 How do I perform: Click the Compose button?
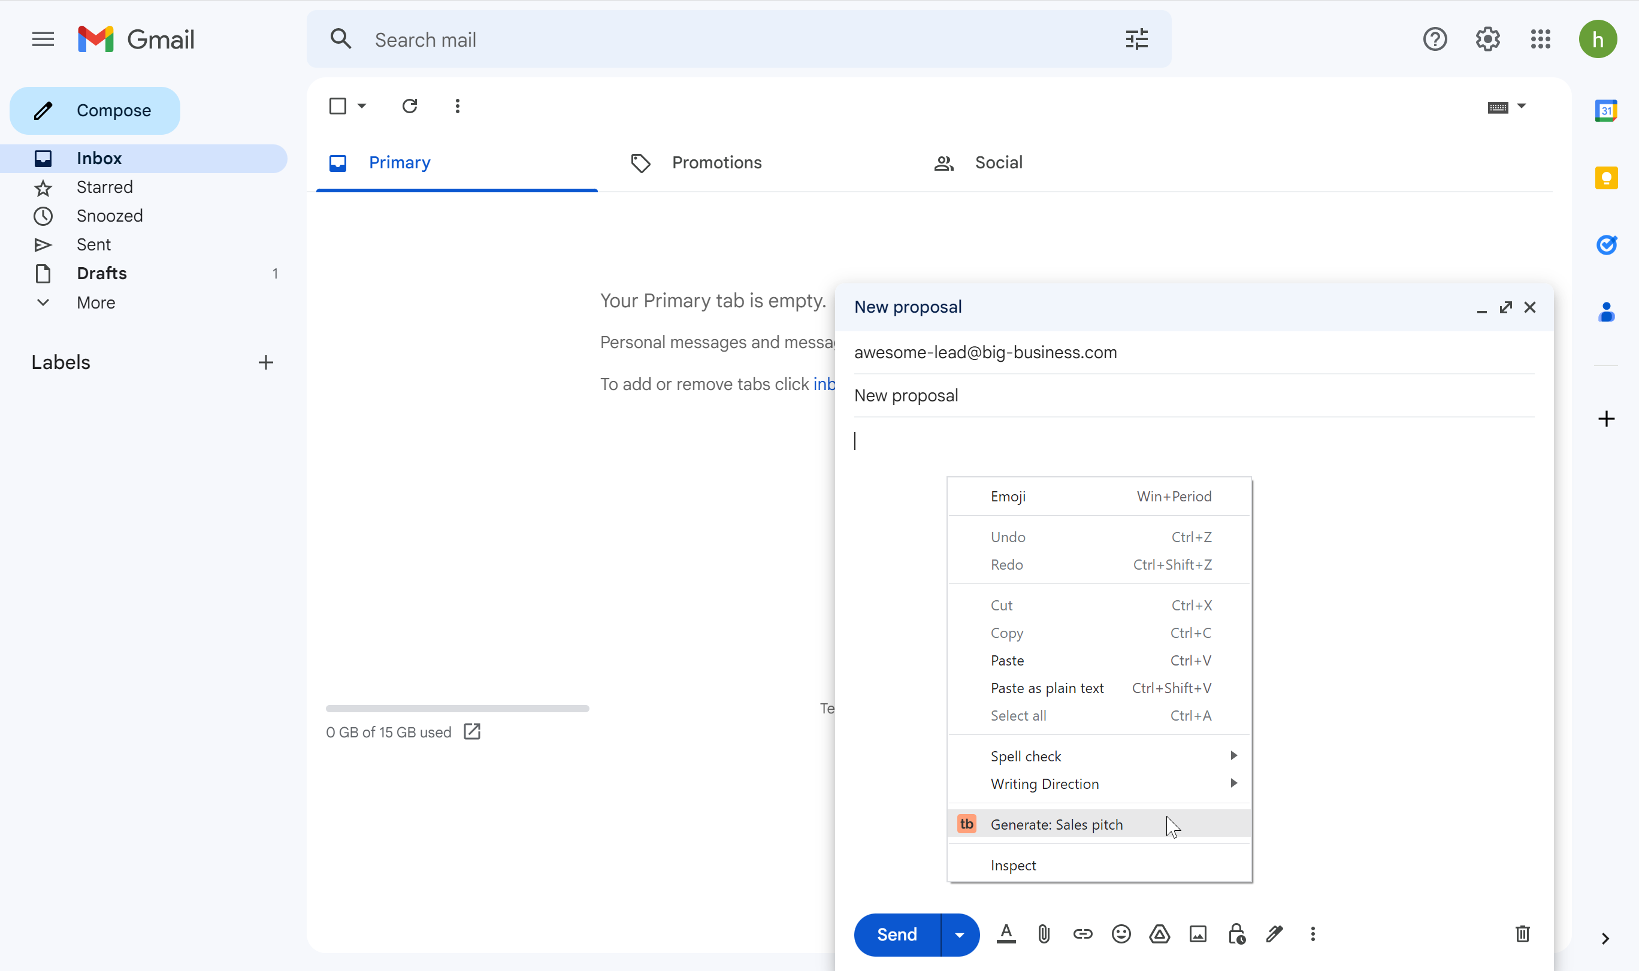[95, 111]
